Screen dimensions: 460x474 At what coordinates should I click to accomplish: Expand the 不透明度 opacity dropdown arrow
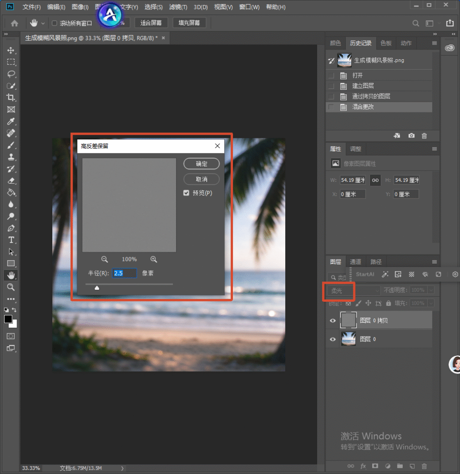click(431, 290)
